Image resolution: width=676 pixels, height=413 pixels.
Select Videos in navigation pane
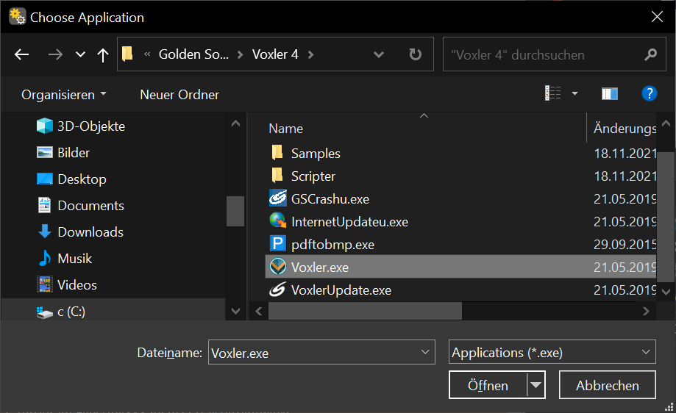77,285
